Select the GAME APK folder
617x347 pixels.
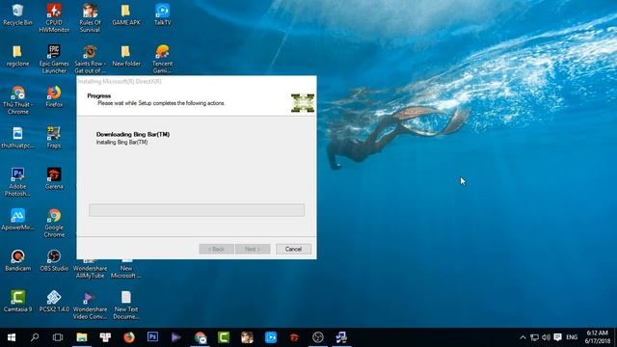tap(126, 15)
